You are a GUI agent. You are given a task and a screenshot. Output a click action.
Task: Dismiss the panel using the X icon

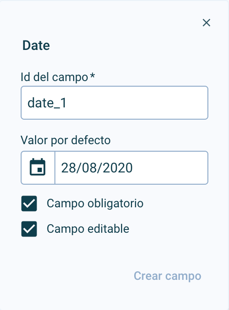pos(206,23)
